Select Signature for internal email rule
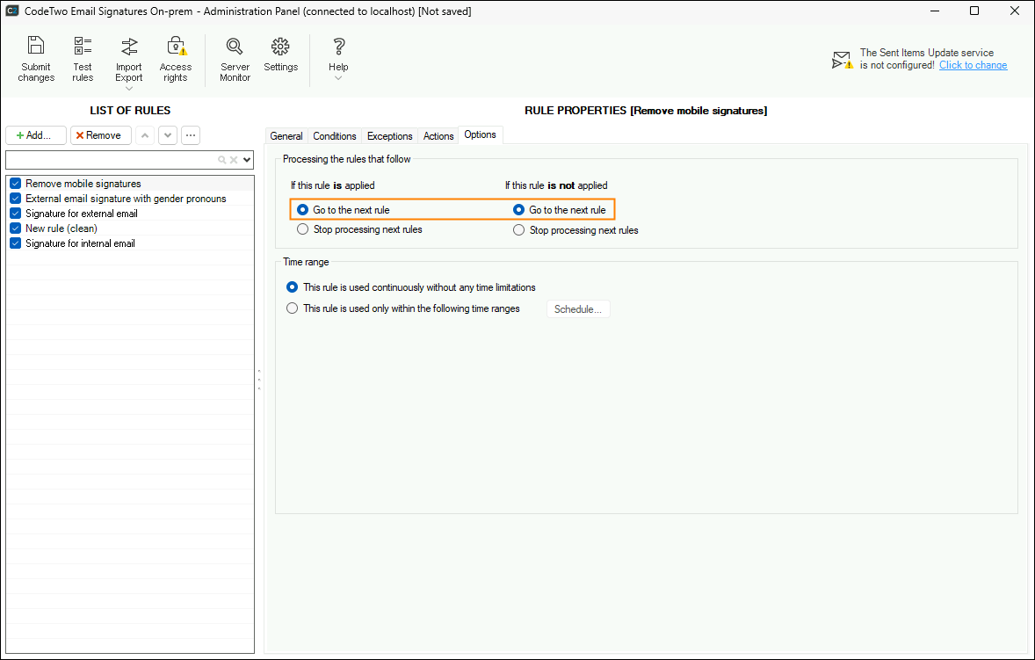1035x660 pixels. (81, 243)
